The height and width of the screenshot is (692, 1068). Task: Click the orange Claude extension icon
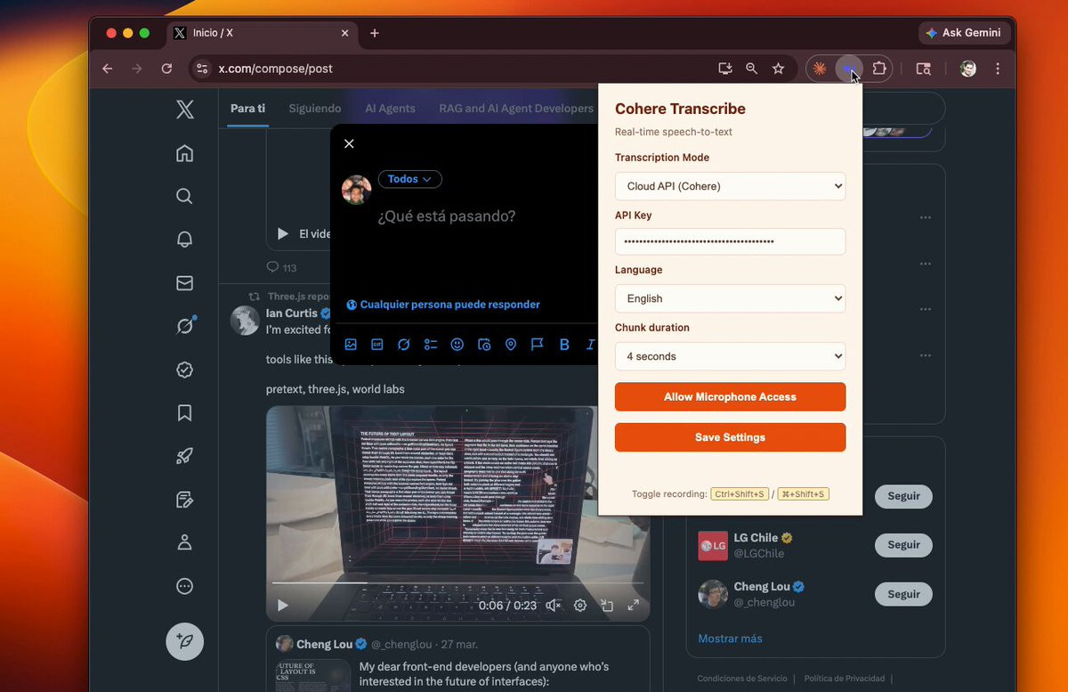pyautogui.click(x=821, y=69)
